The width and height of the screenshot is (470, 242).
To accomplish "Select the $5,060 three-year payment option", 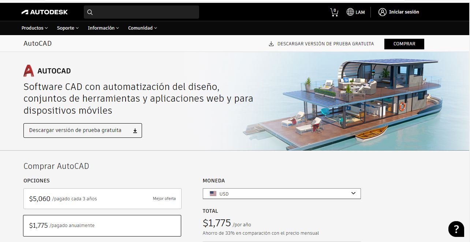I will (x=102, y=198).
